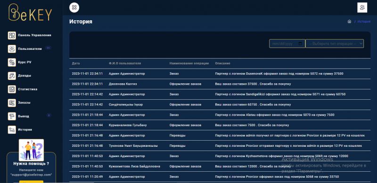The height and width of the screenshot is (183, 377).
Task: Click the 'Ваш заказ составил 60750' description
Action: tap(253, 105)
